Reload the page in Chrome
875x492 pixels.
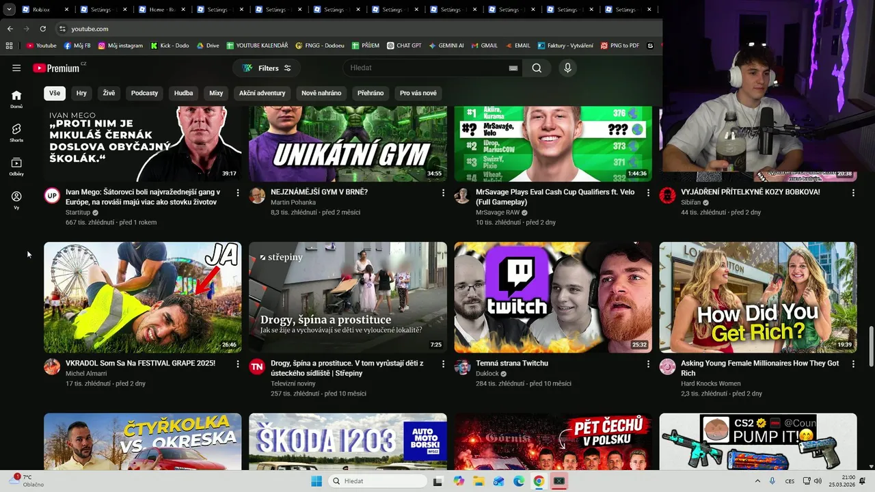click(42, 29)
